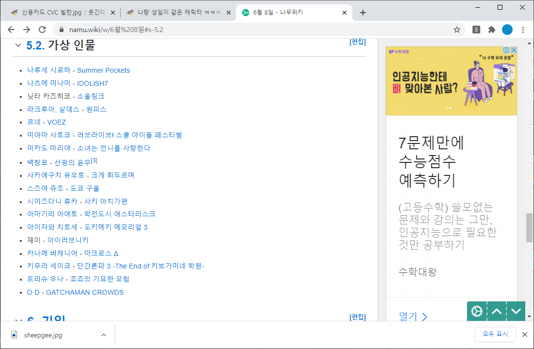534x349 pixels.
Task: Open a new browser tab
Action: point(362,13)
